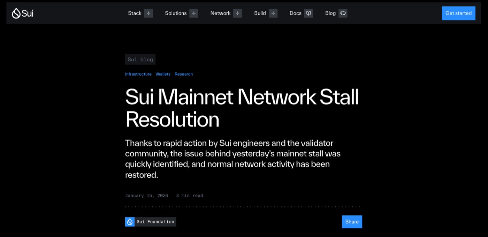
Task: Click the Sui logo in the header
Action: click(x=23, y=13)
